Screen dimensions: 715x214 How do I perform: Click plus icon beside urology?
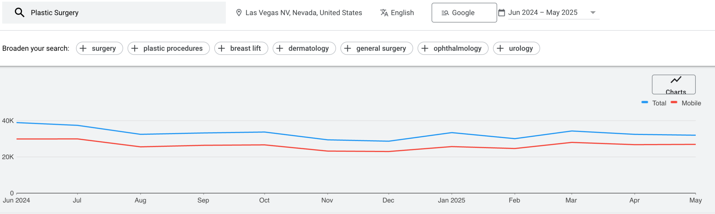click(500, 48)
